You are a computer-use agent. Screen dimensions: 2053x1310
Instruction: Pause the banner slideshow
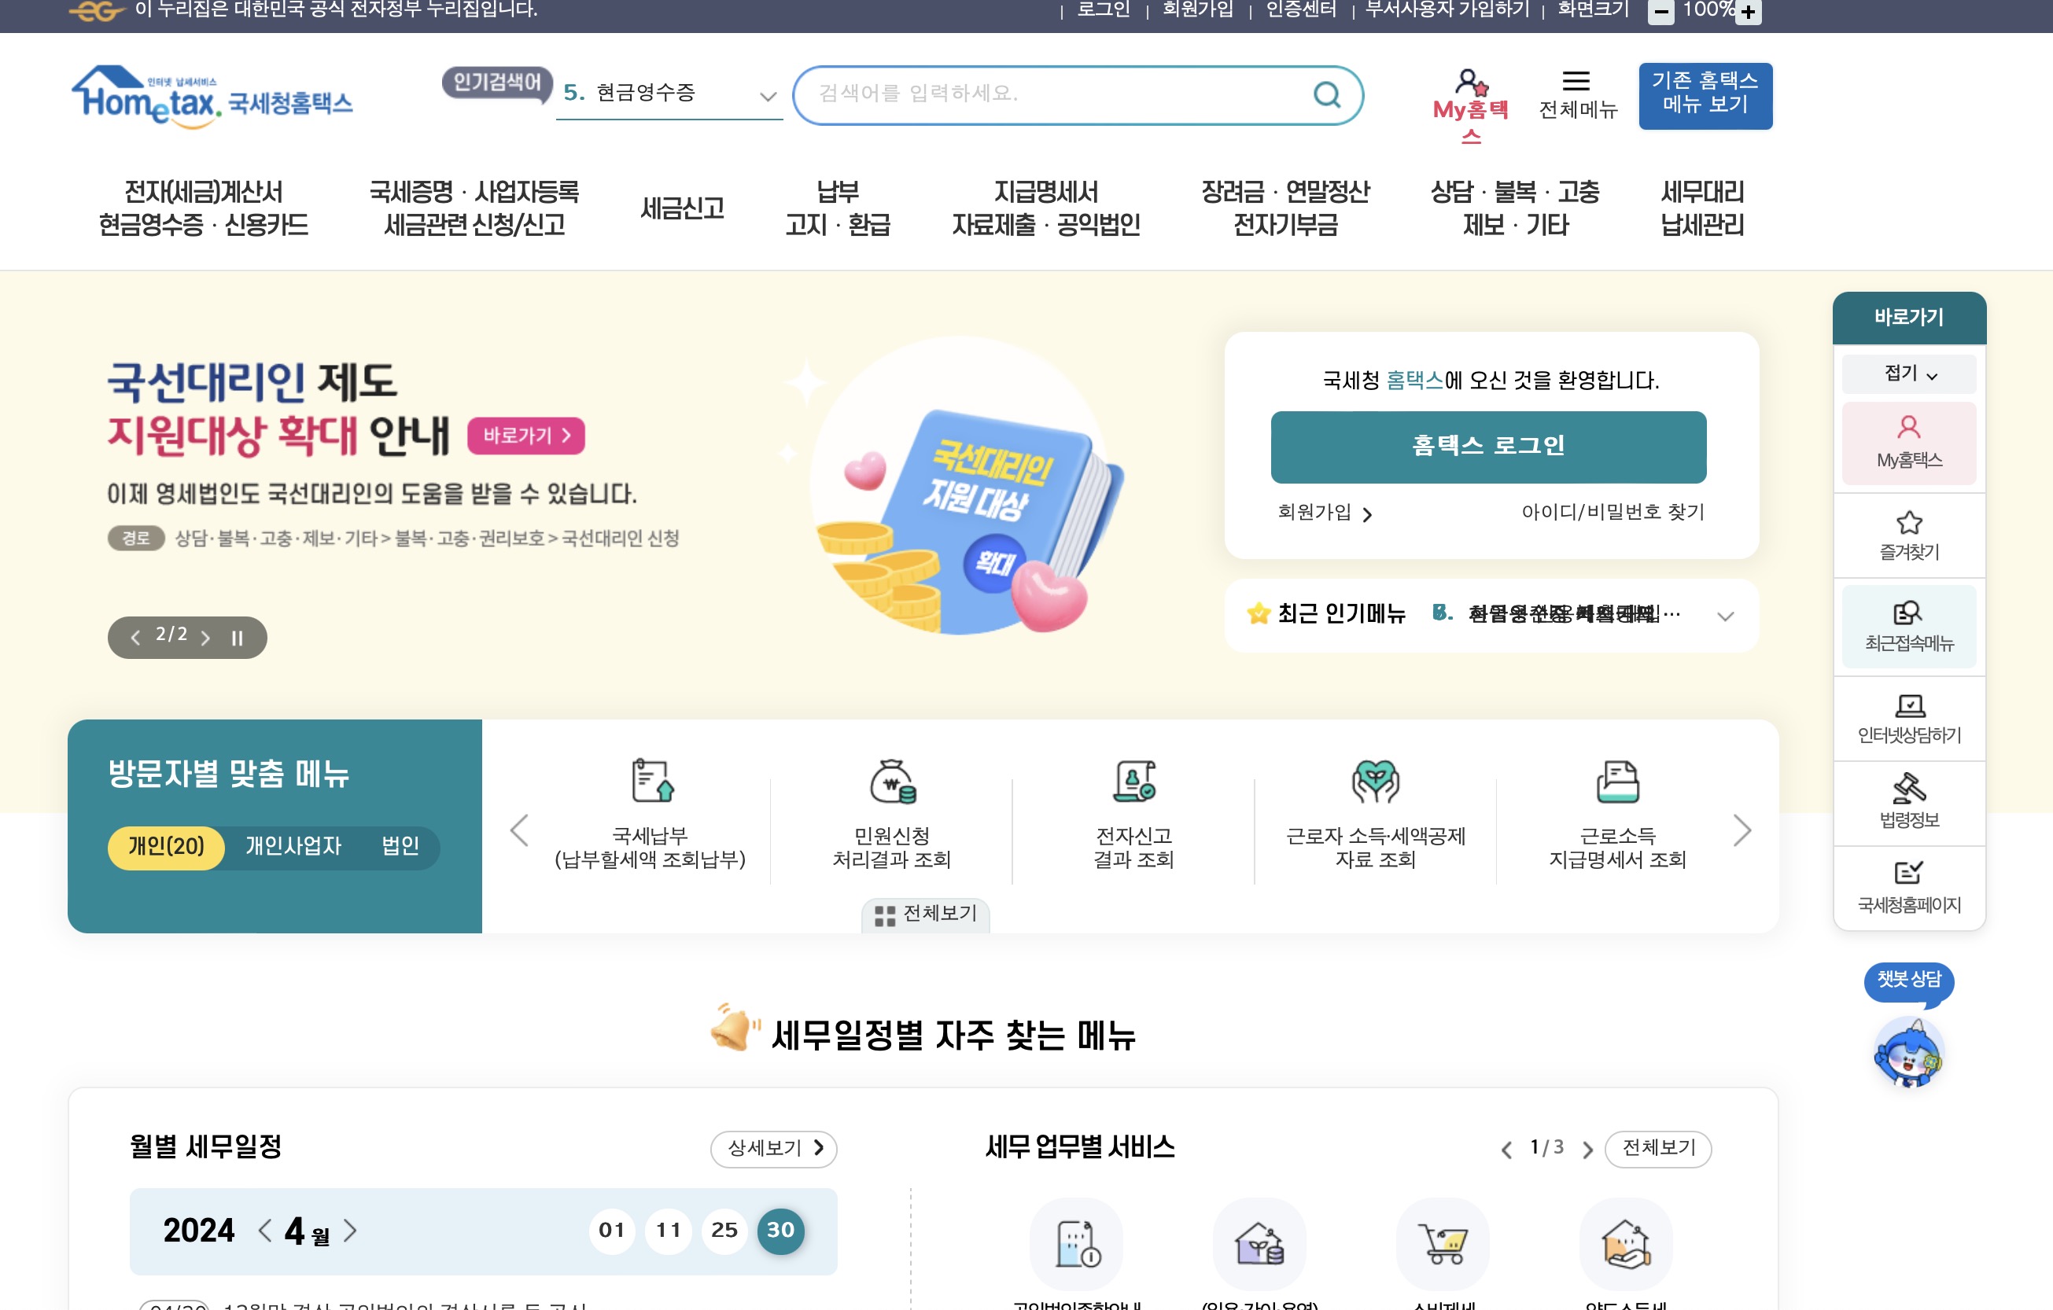point(237,638)
